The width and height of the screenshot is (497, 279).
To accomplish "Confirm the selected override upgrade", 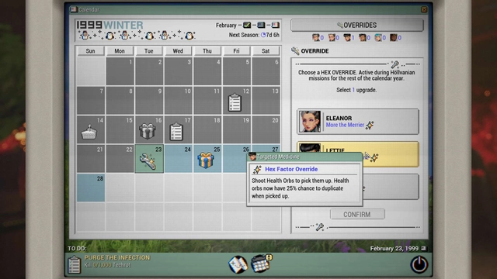I will click(357, 214).
